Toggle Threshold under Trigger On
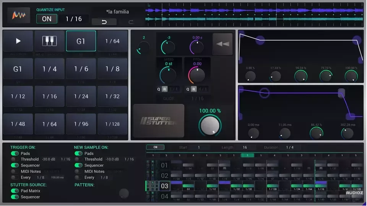Screen dimensions: 367x206 [x=15, y=159]
